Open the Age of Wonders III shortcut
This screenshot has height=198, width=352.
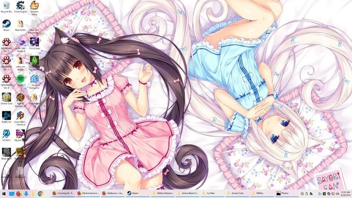pyautogui.click(x=20, y=97)
